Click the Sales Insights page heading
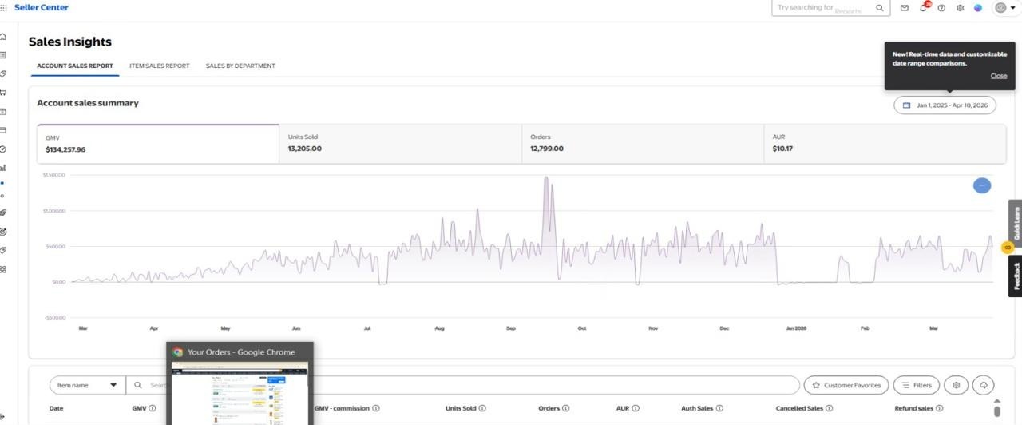This screenshot has height=425, width=1022. [x=70, y=42]
